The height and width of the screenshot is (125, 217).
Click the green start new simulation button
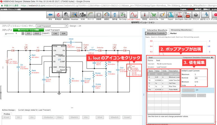tap(29, 30)
